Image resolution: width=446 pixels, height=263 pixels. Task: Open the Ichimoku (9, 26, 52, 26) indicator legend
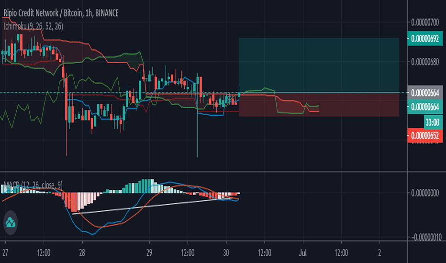click(33, 26)
